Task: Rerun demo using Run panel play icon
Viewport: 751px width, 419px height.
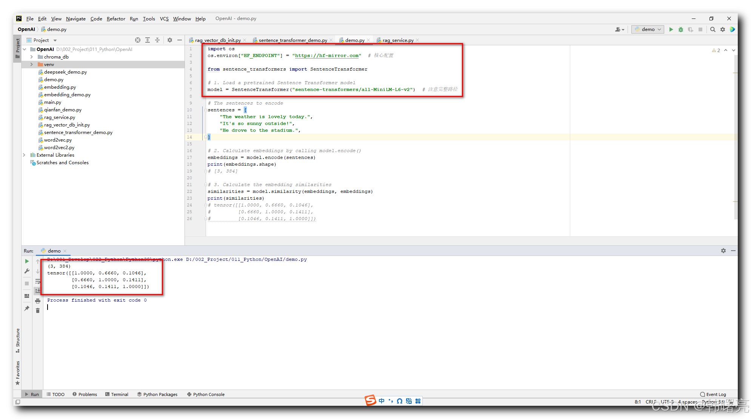Action: click(x=27, y=261)
